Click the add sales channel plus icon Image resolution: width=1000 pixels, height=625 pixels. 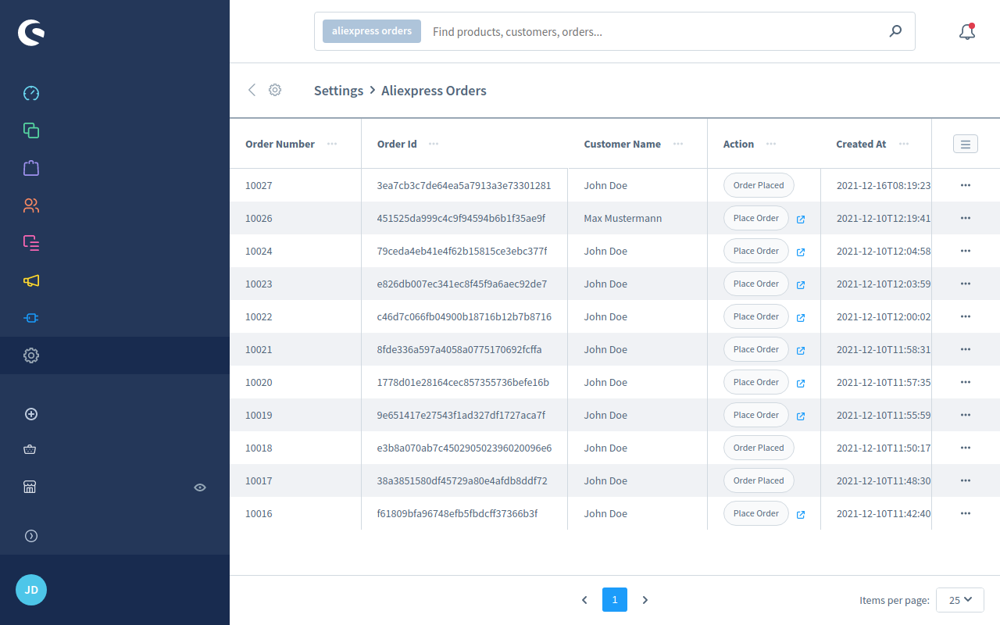point(31,414)
